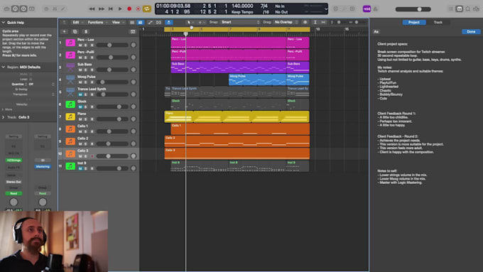The image size is (483, 272).
Task: Adjust the horizontal zoom slider
Action: tap(357, 22)
